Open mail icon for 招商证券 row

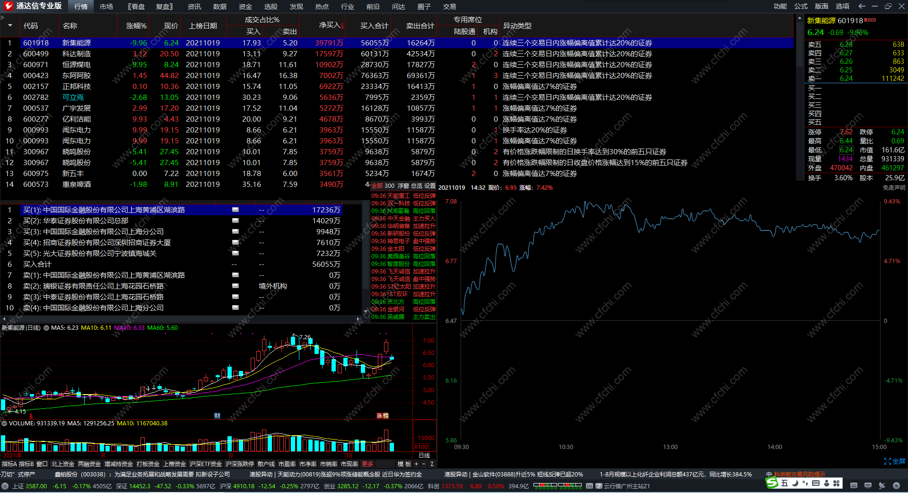[236, 242]
